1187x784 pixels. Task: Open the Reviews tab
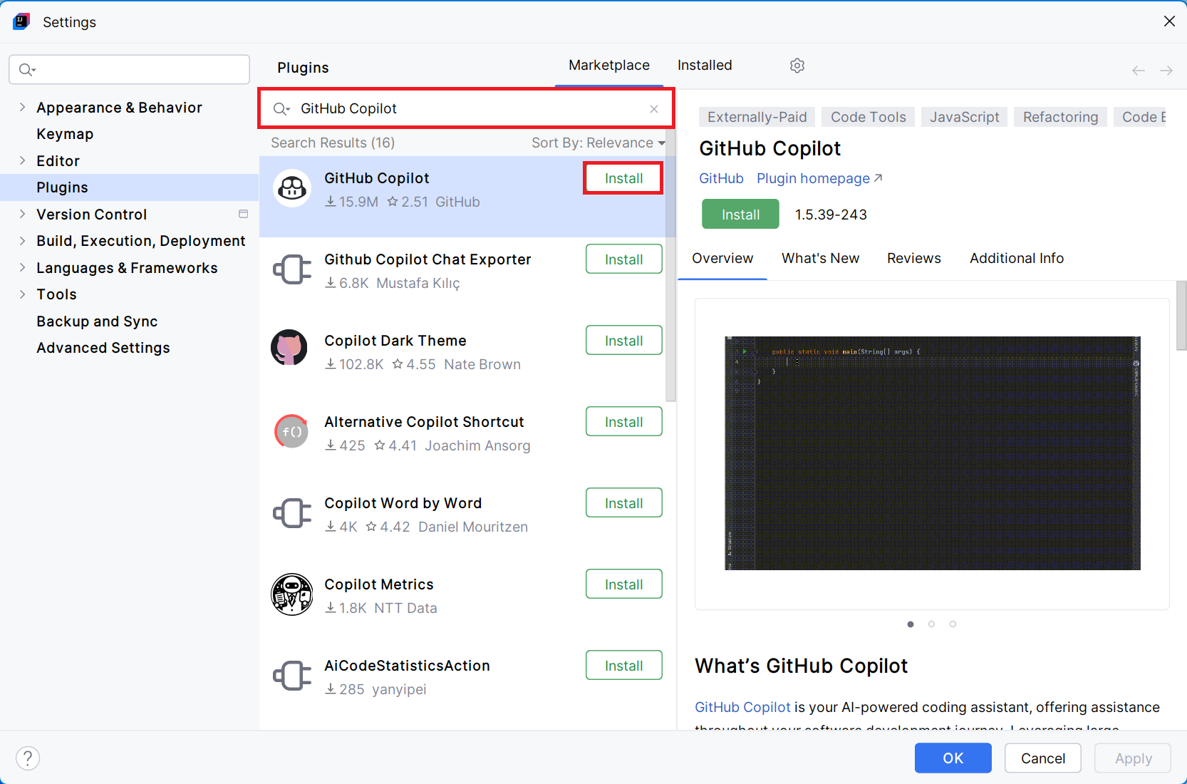point(913,259)
